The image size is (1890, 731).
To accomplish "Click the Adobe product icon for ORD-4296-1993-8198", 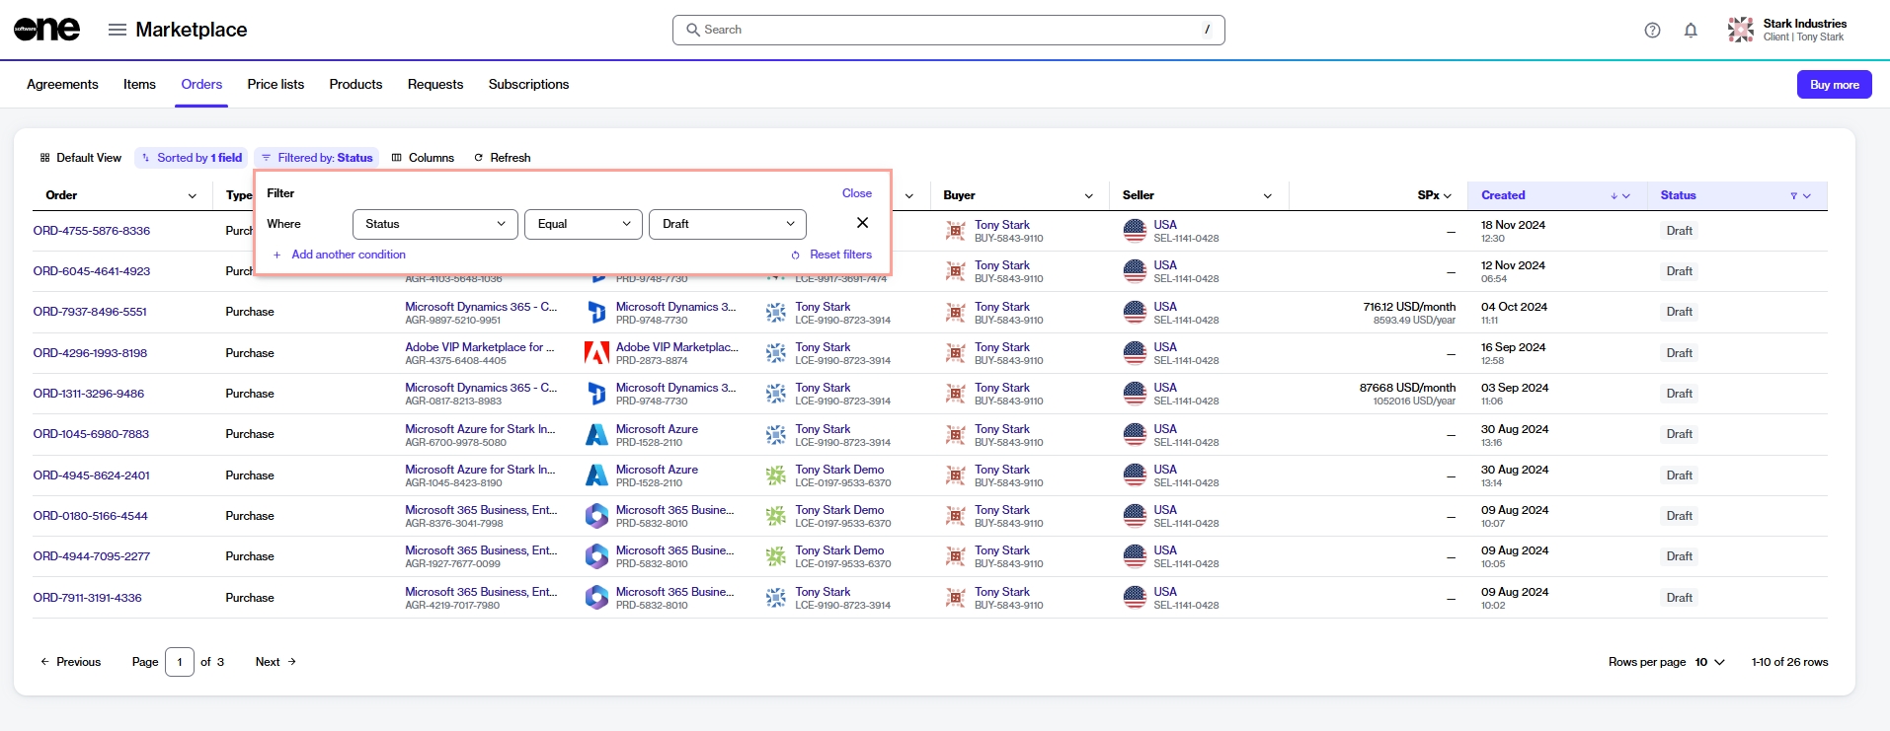I will [596, 353].
